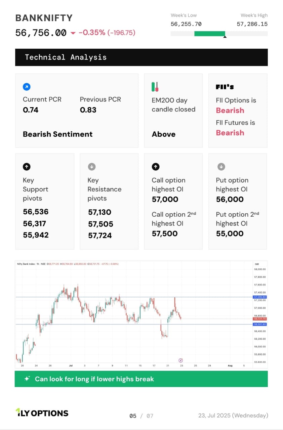Click the black up-arrow icon above Call option highest OI
The width and height of the screenshot is (283, 430).
tap(156, 167)
